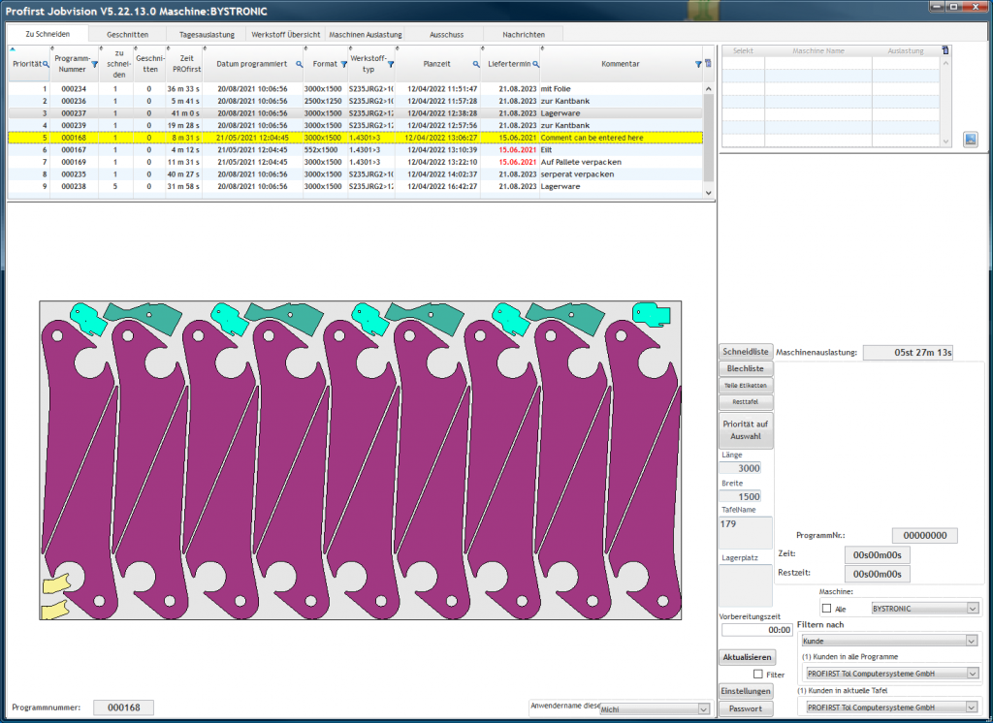This screenshot has width=993, height=723.
Task: Click trash icon in machine table header
Action: pos(945,50)
